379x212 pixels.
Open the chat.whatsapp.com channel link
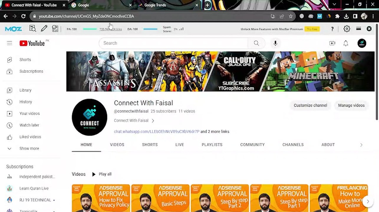(156, 132)
